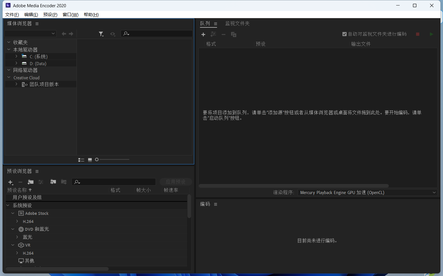443x276 pixels.
Task: Open the 编辑(E) menu
Action: (31, 15)
